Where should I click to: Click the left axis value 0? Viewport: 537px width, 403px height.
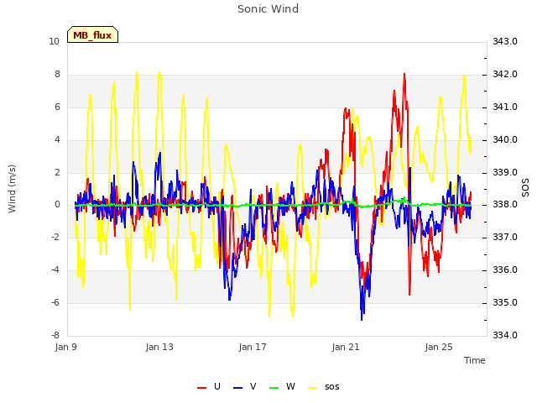(x=57, y=205)
